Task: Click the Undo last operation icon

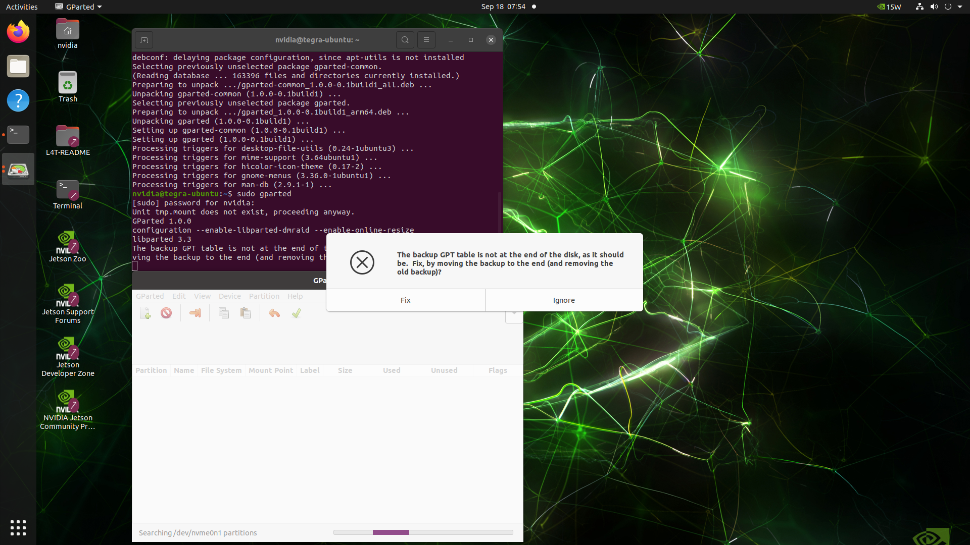Action: coord(274,313)
